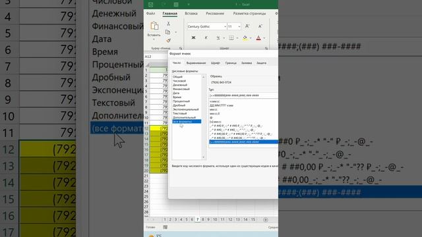This screenshot has height=237, width=422.
Task: Choose the ДД.ММ.ГГГГ ч:мм format code
Action: 222,105
